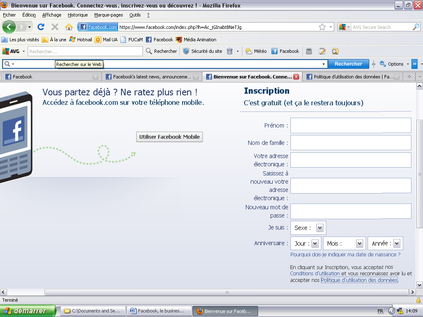Open the list all tabs dropdown
The image size is (423, 317).
[x=420, y=77]
